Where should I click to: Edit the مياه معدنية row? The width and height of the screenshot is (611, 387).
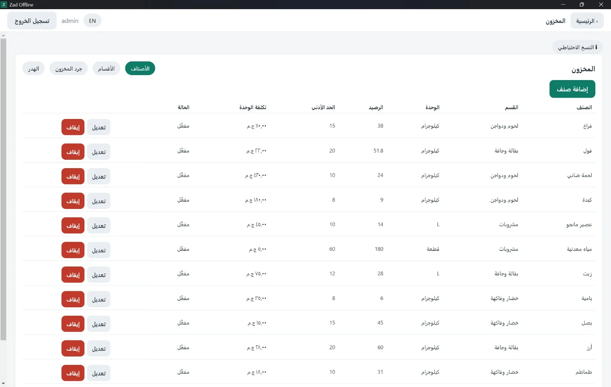point(99,250)
